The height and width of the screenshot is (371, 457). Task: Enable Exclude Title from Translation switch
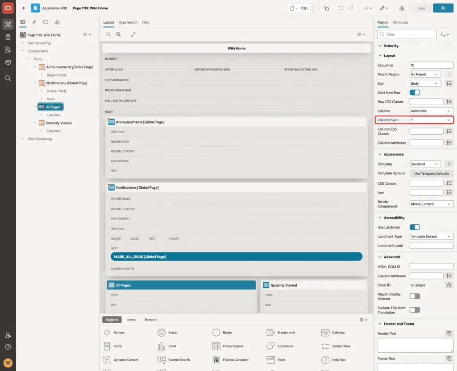[x=415, y=310]
